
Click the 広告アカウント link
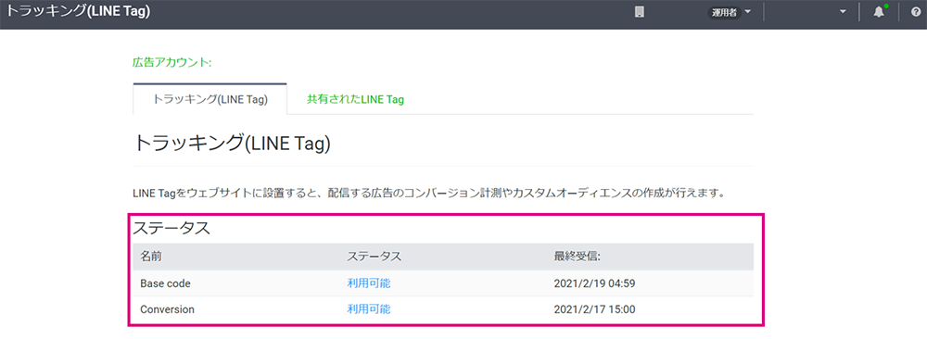pyautogui.click(x=172, y=62)
